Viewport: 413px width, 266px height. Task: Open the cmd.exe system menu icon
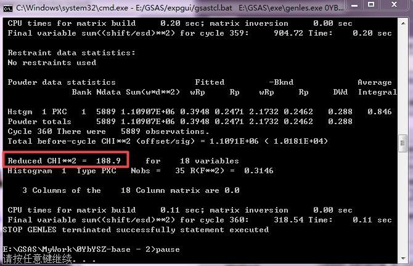click(8, 9)
